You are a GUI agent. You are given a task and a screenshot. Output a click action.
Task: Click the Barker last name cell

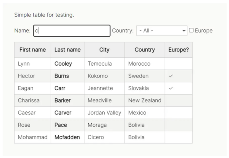pyautogui.click(x=68, y=100)
